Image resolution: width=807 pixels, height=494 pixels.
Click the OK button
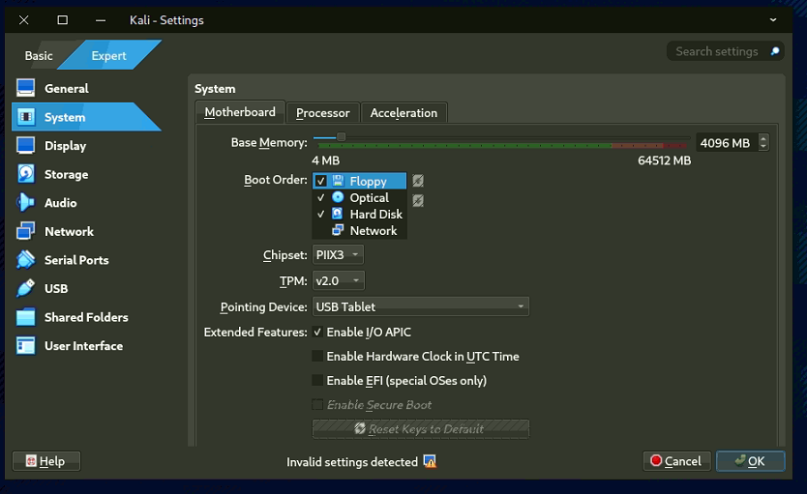point(749,461)
